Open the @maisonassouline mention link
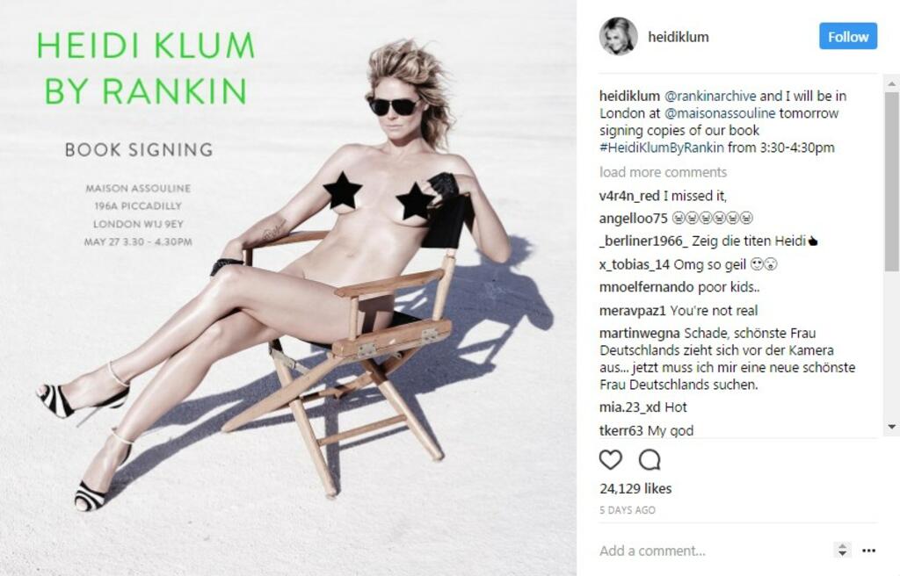This screenshot has width=900, height=576. tap(720, 113)
